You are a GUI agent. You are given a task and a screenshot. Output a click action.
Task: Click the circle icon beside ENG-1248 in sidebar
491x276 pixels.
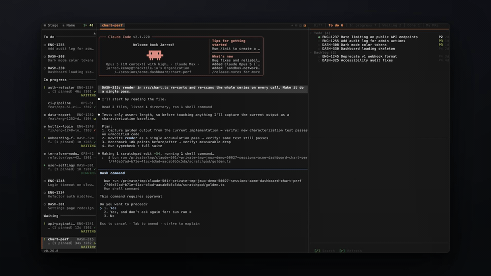pos(45,181)
